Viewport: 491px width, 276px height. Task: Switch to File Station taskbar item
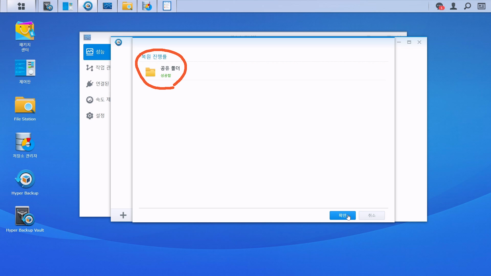click(127, 6)
